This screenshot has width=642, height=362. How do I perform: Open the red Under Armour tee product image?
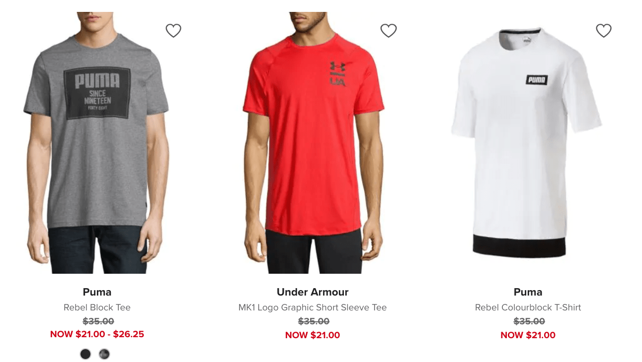pos(313,143)
